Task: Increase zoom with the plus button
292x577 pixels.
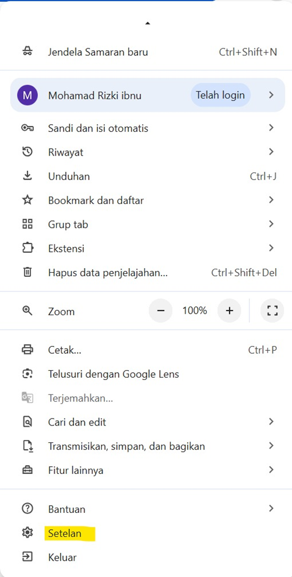Action: point(229,311)
